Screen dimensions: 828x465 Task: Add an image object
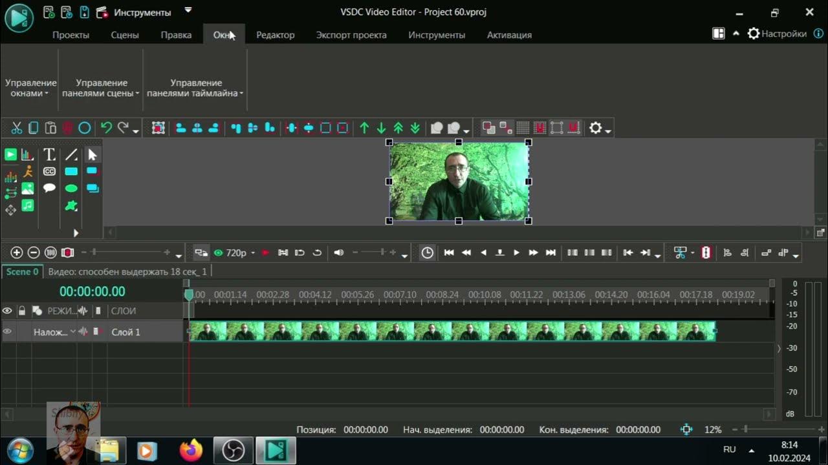(27, 189)
